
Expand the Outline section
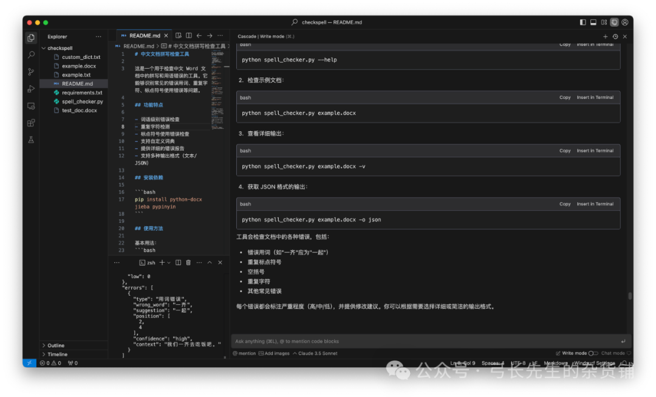coord(56,345)
